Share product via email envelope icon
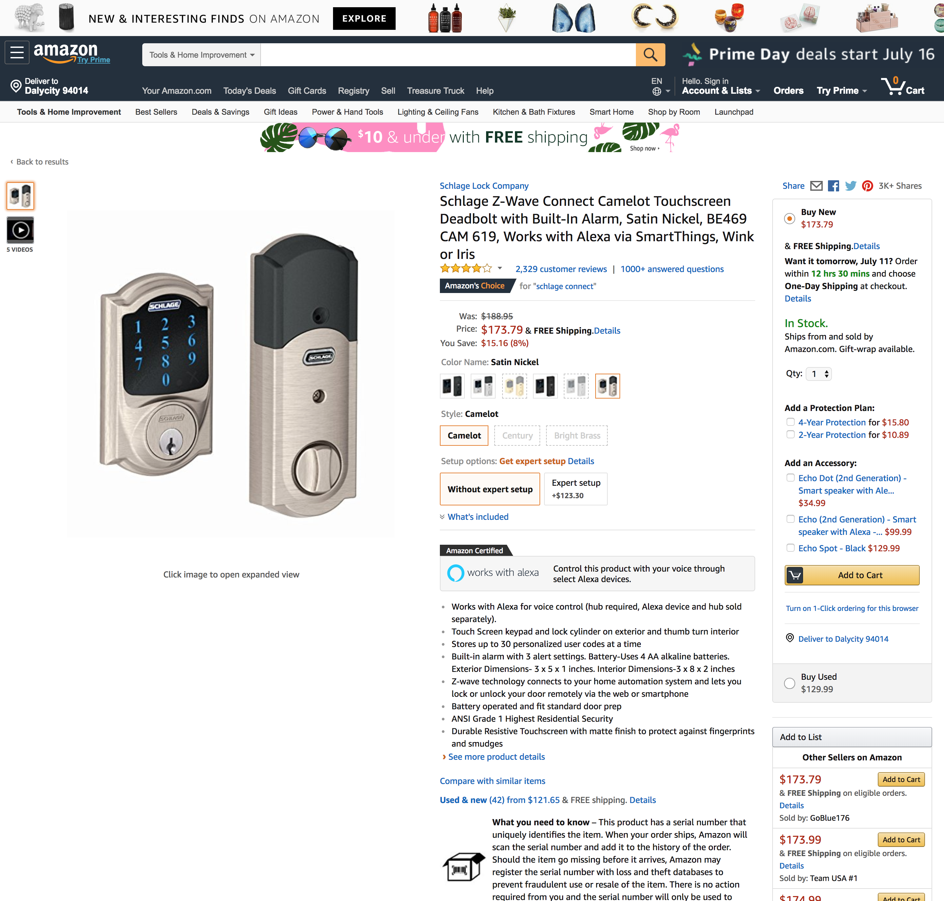This screenshot has height=901, width=944. [816, 186]
